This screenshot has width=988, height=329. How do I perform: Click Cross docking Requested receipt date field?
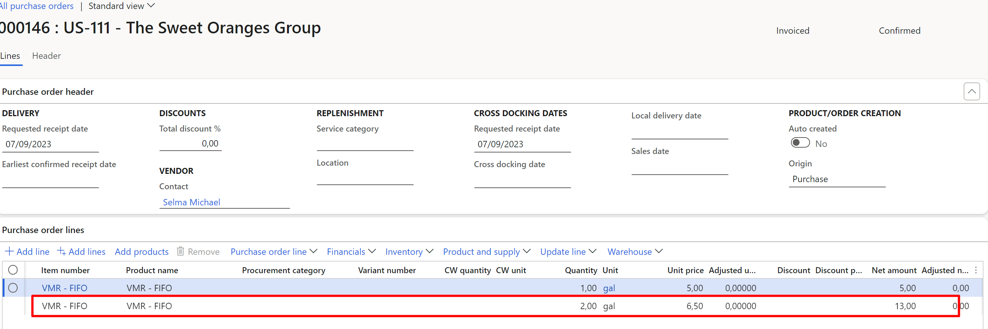pyautogui.click(x=522, y=144)
